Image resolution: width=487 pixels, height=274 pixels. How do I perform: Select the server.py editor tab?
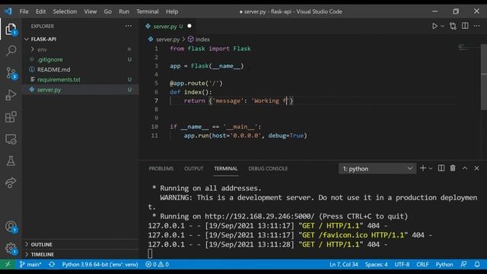pyautogui.click(x=168, y=27)
